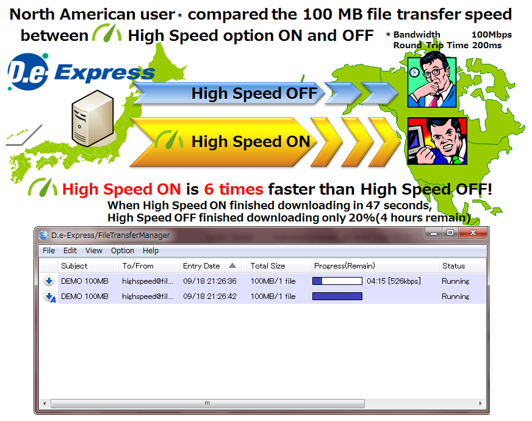532x421 pixels.
Task: Click the download icon of the first DEMO 100MB row
Action: pyautogui.click(x=49, y=281)
